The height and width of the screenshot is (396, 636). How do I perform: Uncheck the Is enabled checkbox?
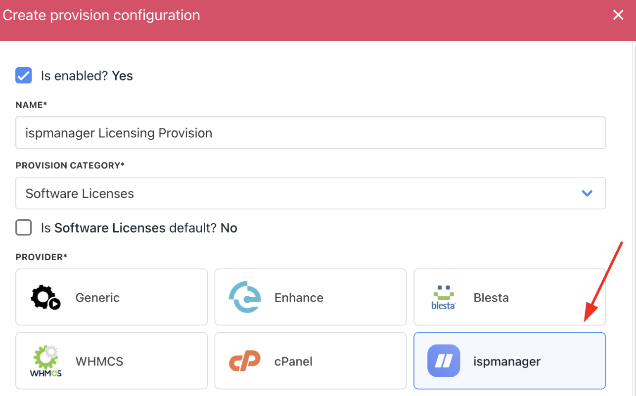tap(24, 76)
